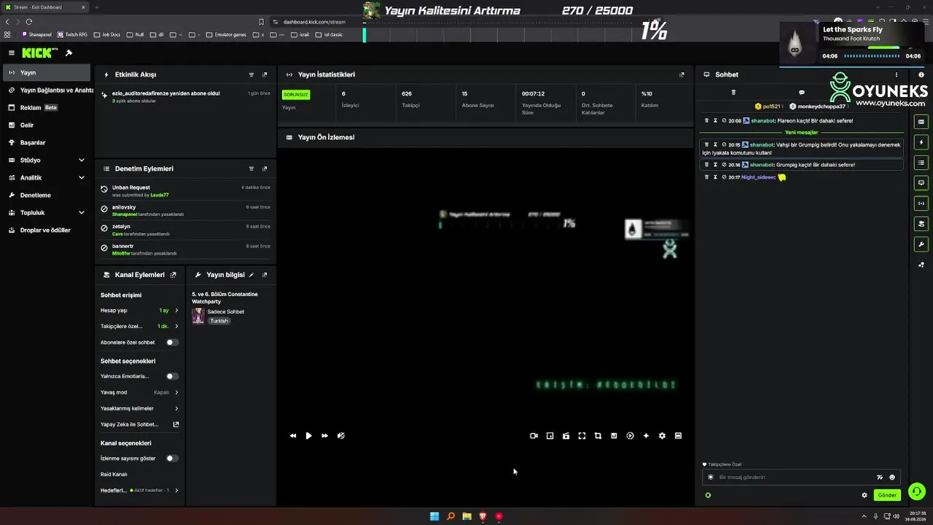This screenshot has height=525, width=933.
Task: Click the crop icon in preview toolbar
Action: coord(598,436)
